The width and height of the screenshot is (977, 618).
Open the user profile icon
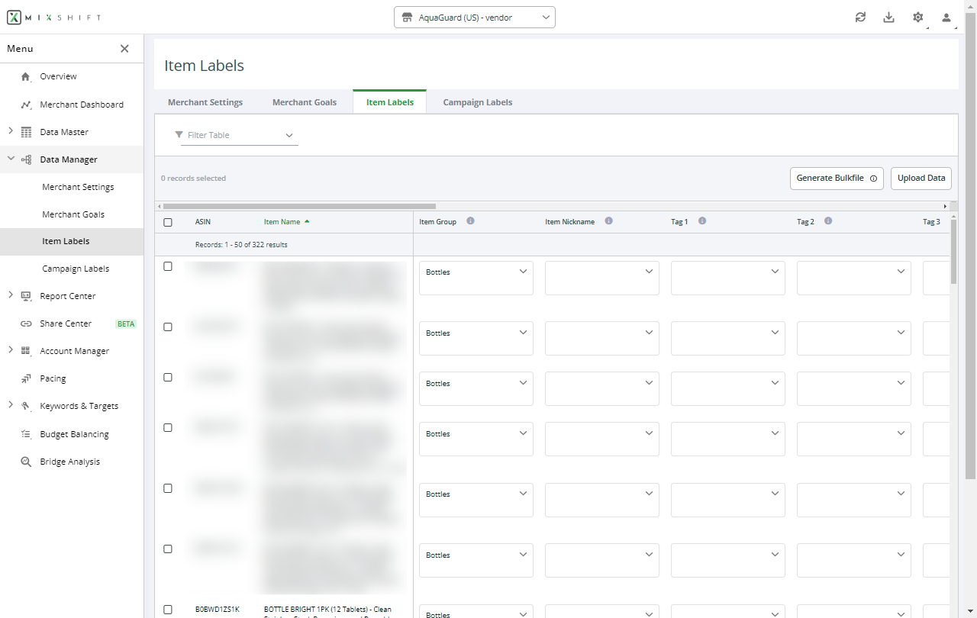(946, 18)
